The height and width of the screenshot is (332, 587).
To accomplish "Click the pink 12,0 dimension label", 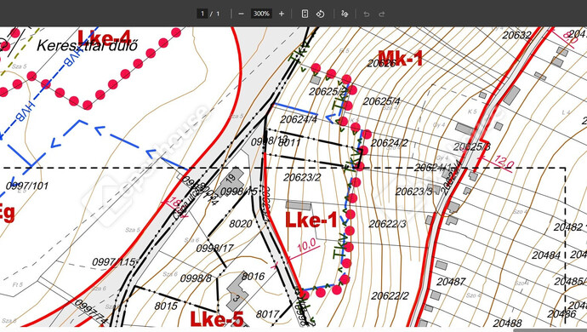I will (504, 162).
